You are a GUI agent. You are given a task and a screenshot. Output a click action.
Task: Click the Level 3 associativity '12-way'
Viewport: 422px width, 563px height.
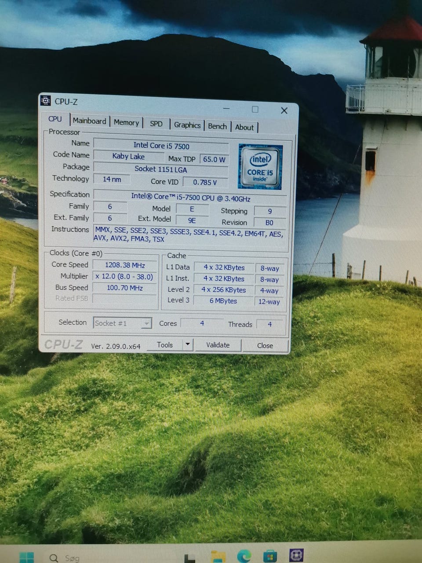point(269,302)
